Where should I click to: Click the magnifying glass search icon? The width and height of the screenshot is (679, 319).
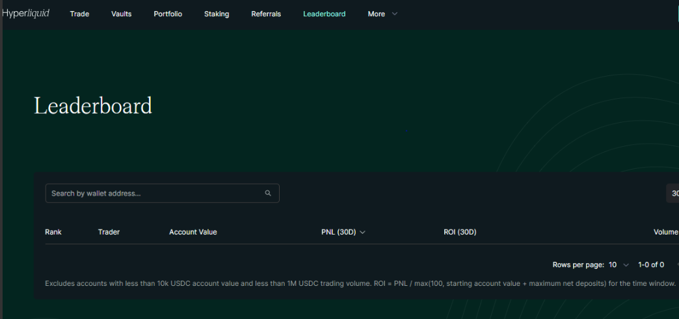click(268, 193)
